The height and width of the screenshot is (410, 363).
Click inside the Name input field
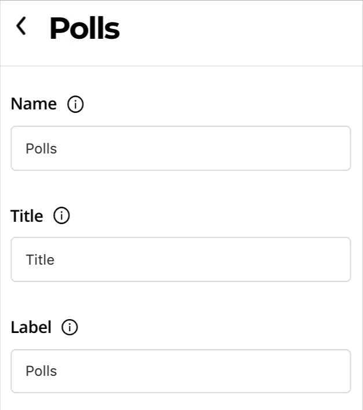click(181, 148)
